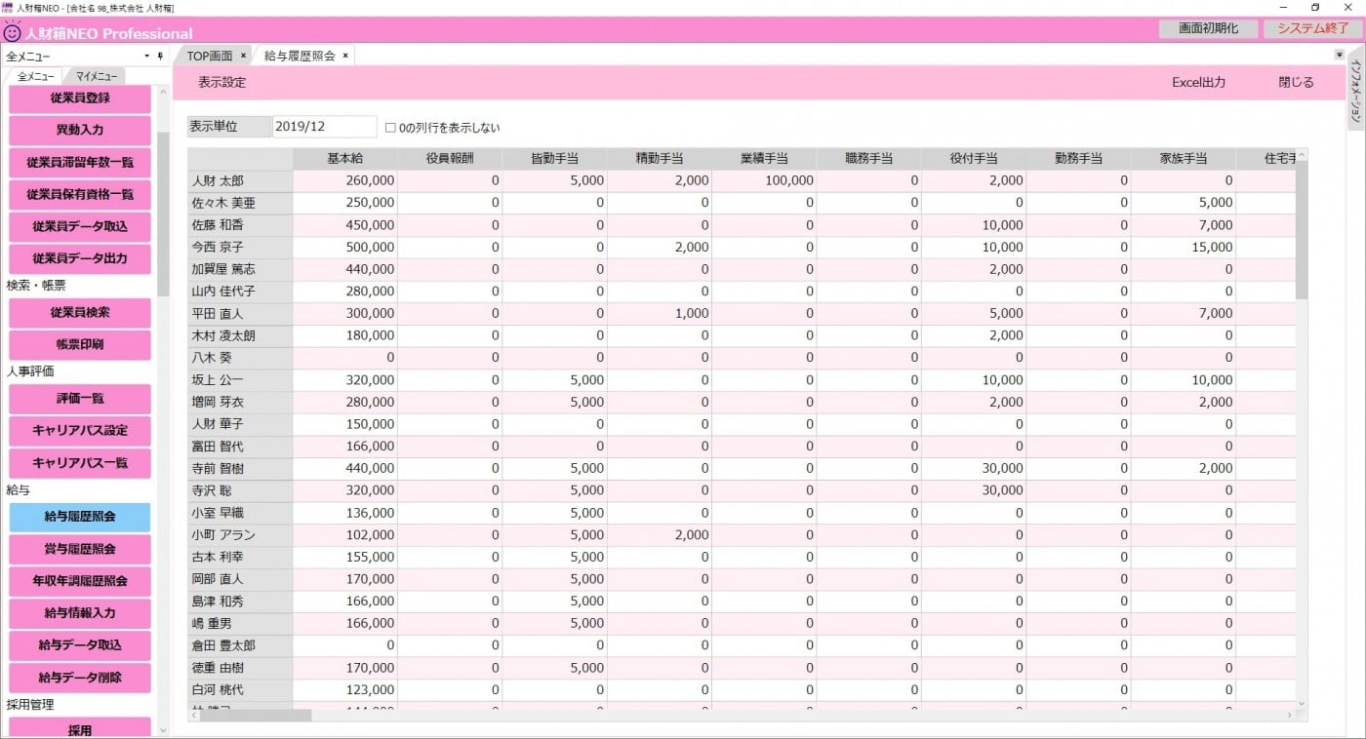Click the table scroll-left arrow
Image resolution: width=1366 pixels, height=739 pixels.
[x=193, y=716]
